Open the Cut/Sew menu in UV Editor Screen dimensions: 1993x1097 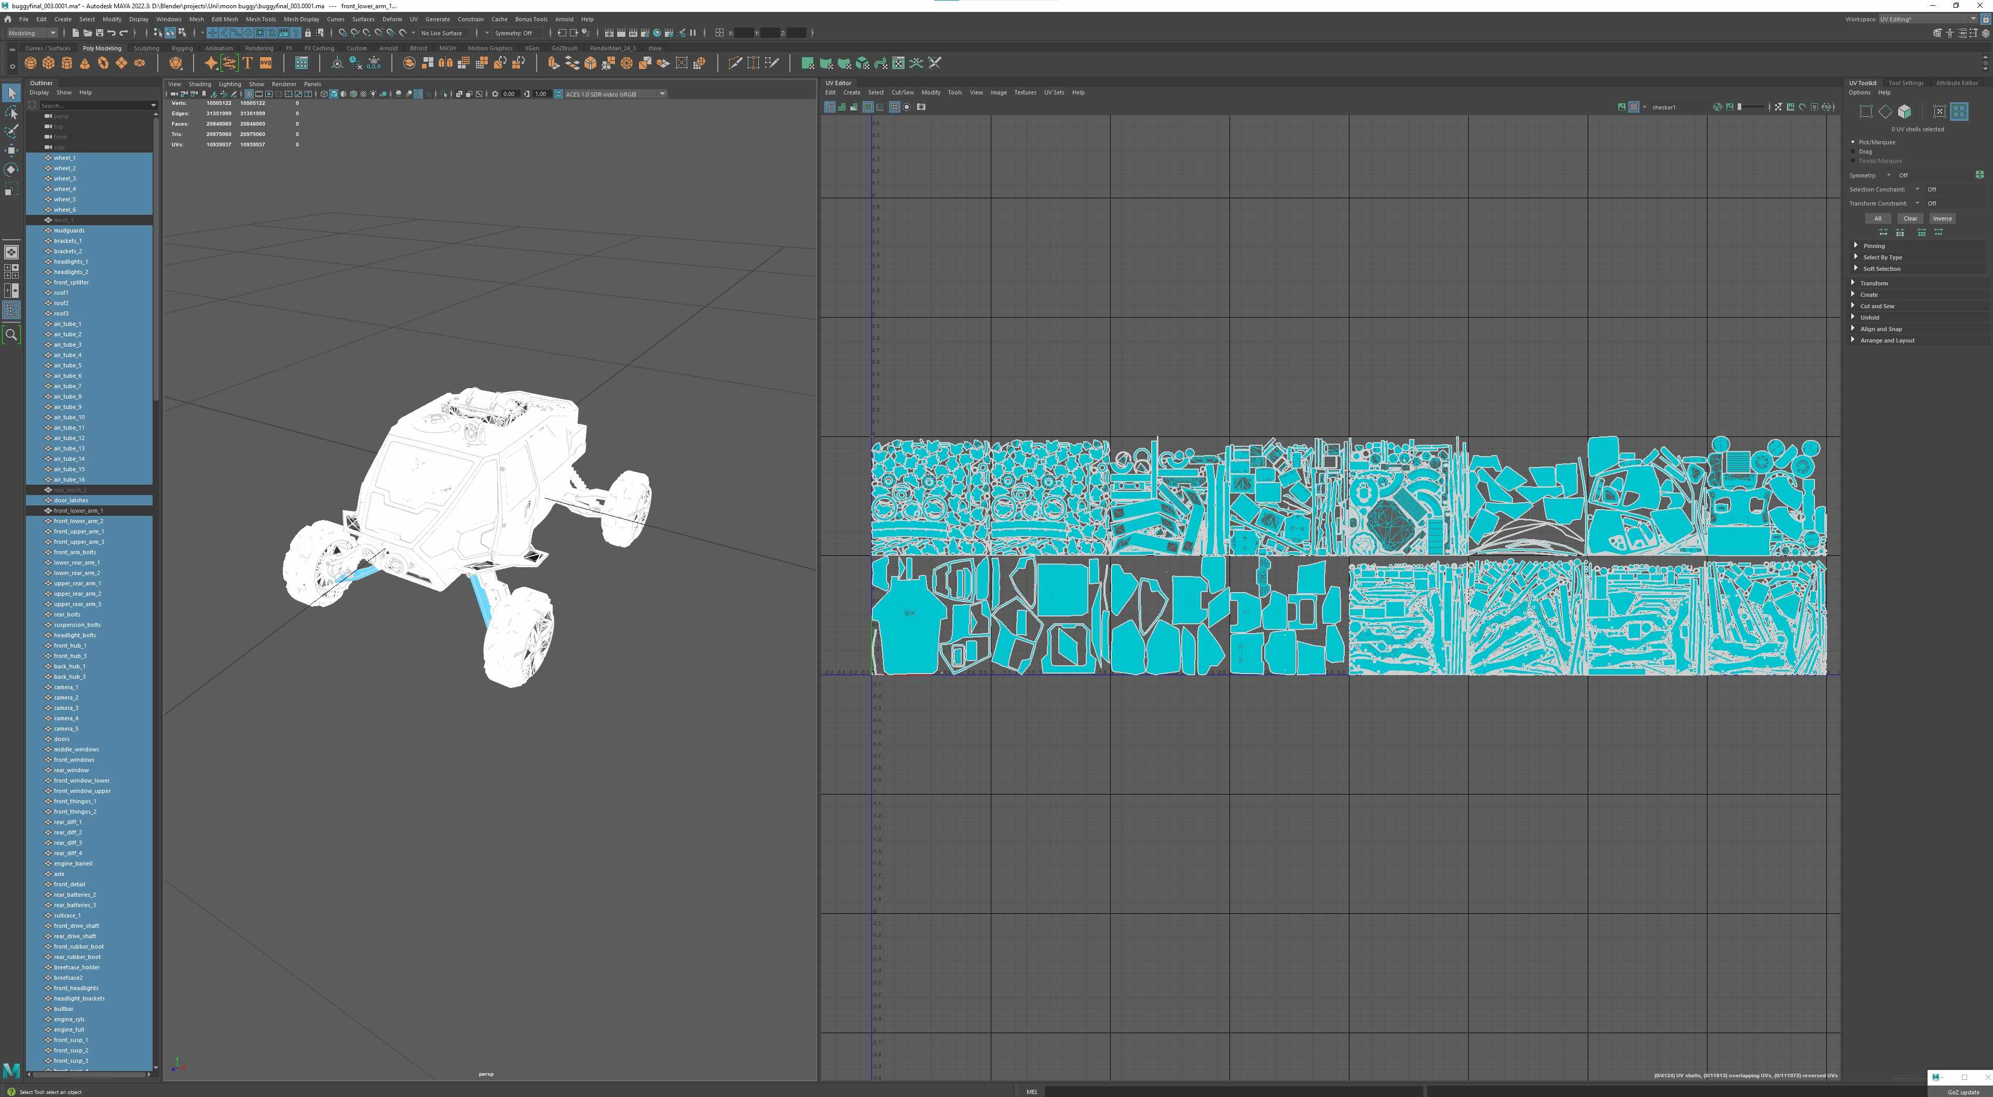pyautogui.click(x=902, y=92)
